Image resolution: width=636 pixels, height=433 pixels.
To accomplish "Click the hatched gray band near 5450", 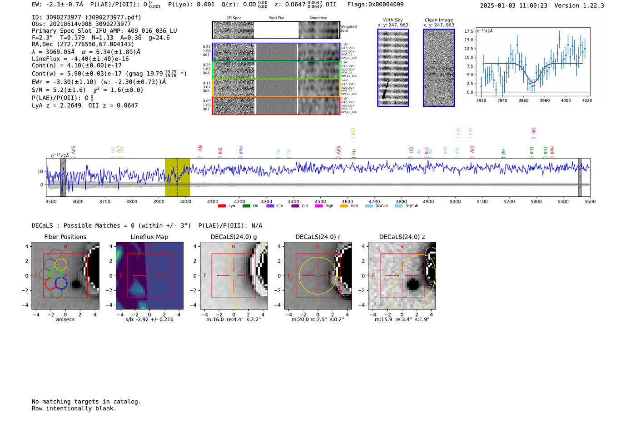I will 580,178.
